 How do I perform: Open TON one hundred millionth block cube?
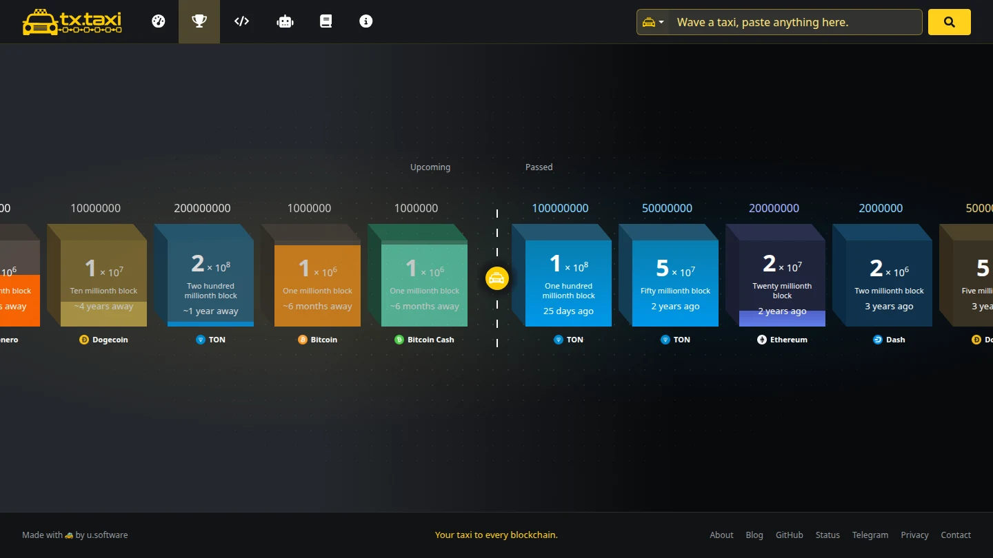(561, 276)
